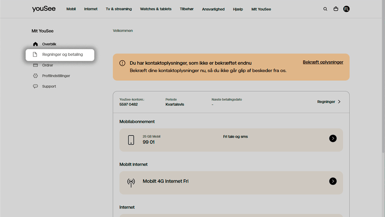Open the Mobil menu item
This screenshot has width=385, height=217.
(x=71, y=9)
